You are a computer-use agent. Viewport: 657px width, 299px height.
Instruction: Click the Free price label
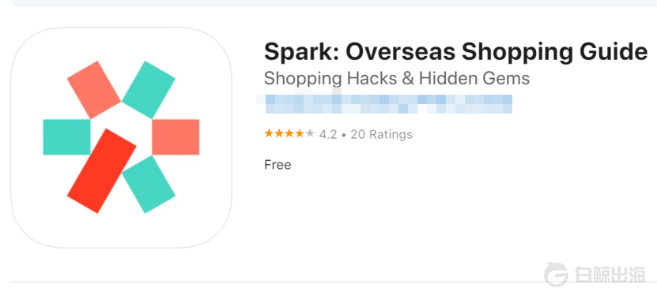278,165
